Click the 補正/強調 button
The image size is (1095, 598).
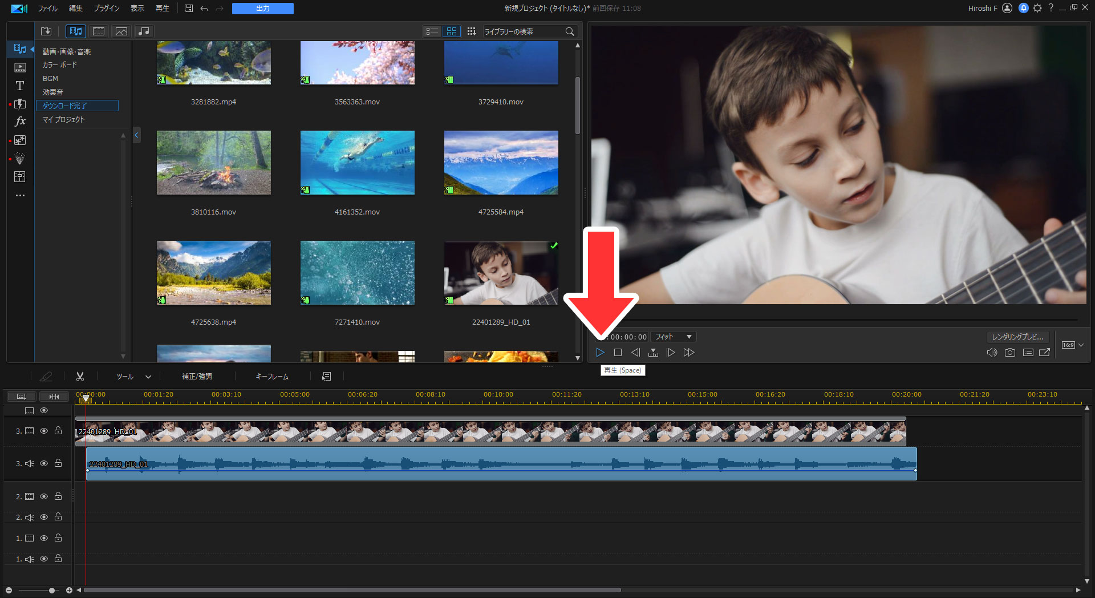197,377
